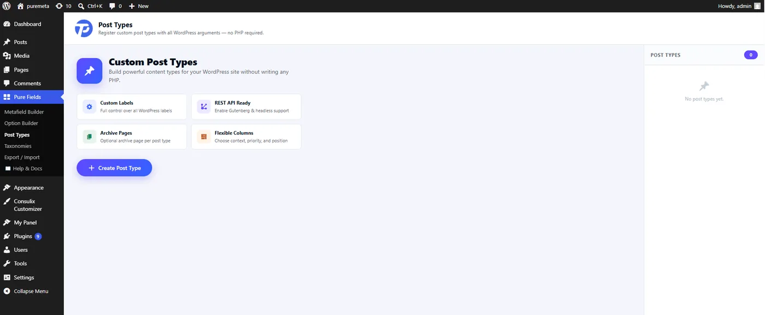Click the Archive Pages card
Image resolution: width=765 pixels, height=315 pixels.
point(132,136)
